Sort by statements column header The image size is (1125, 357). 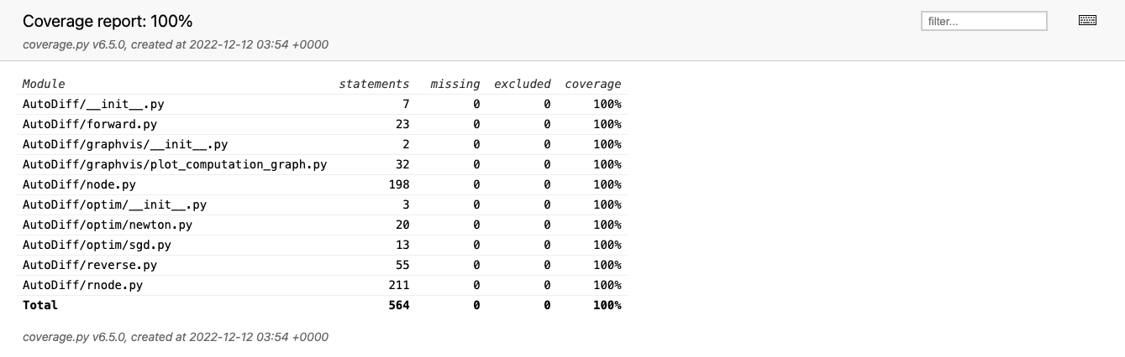click(374, 84)
